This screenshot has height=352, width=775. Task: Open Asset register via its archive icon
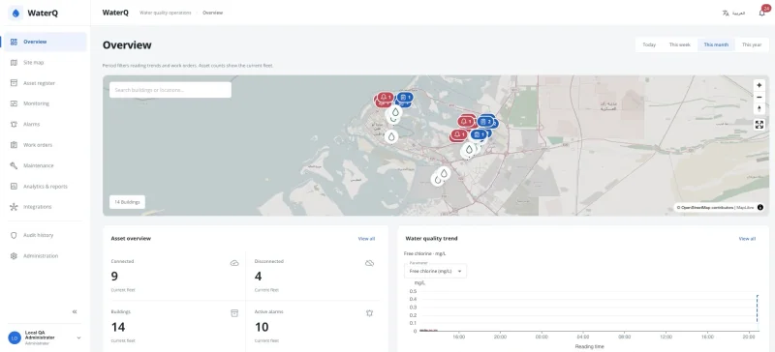[14, 83]
